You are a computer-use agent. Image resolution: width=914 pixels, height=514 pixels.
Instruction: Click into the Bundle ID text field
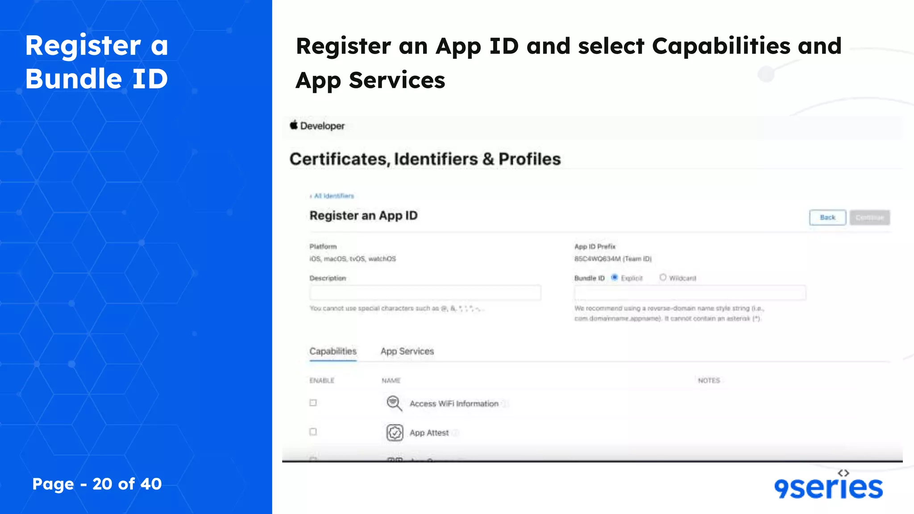(690, 293)
